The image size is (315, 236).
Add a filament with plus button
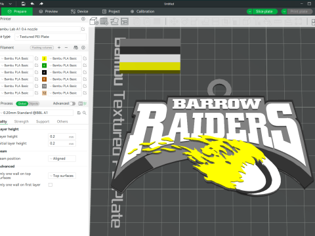pyautogui.click(x=59, y=48)
